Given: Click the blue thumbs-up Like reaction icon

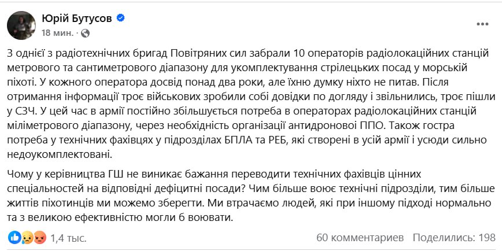Looking at the screenshot, I should tap(14, 237).
